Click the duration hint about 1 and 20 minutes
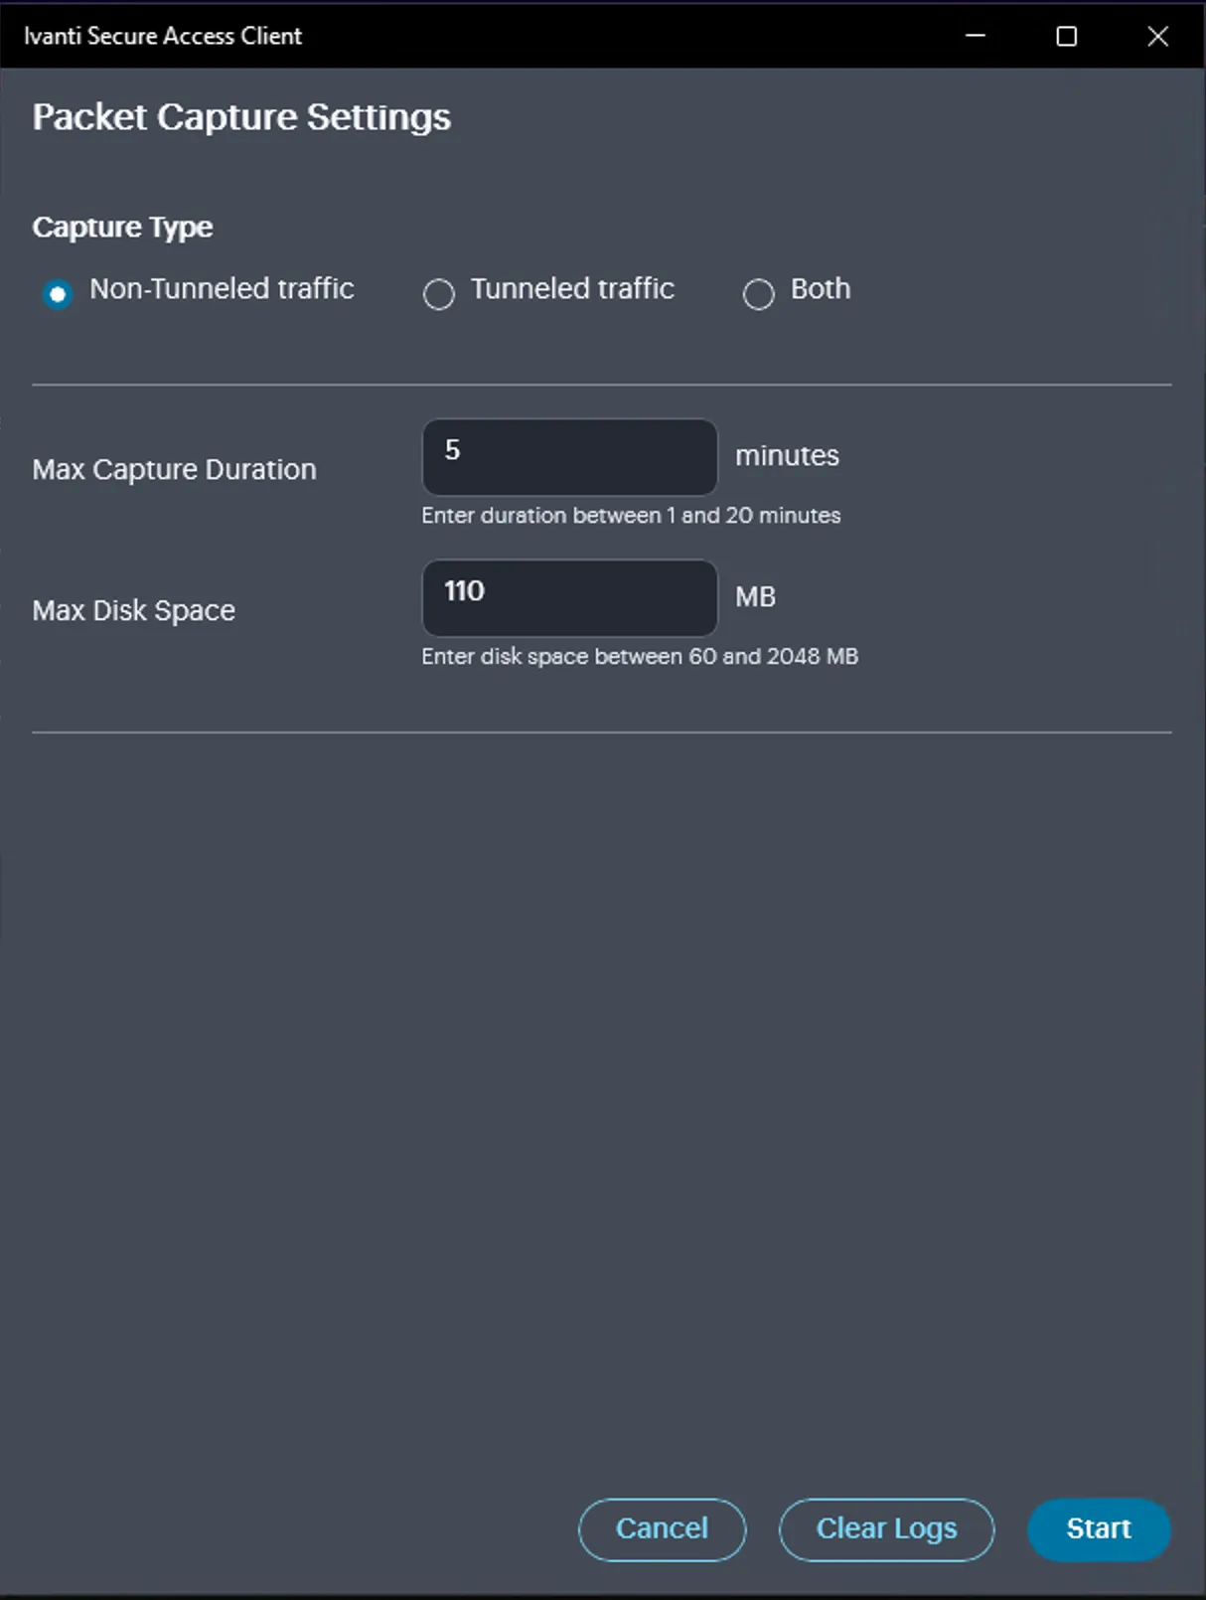This screenshot has height=1600, width=1206. click(x=631, y=515)
